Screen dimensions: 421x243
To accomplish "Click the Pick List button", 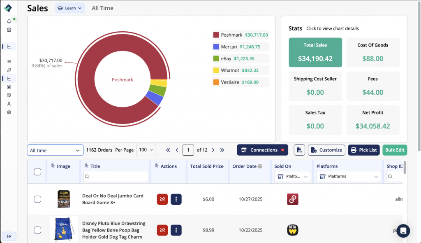I will (363, 150).
